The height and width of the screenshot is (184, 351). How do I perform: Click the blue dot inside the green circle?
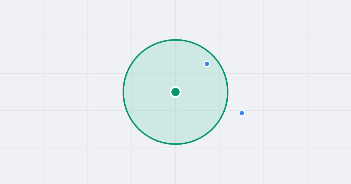tap(207, 64)
